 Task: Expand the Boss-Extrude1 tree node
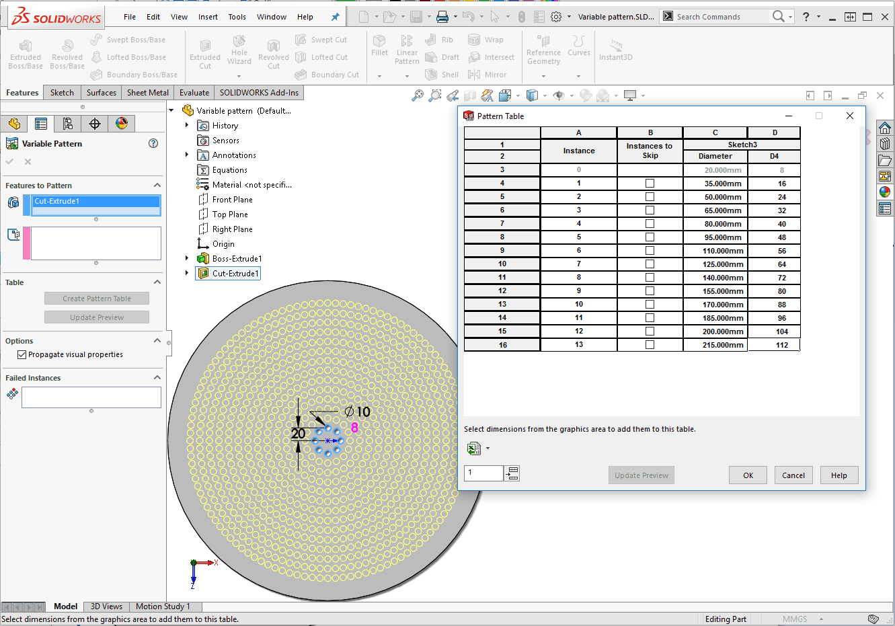(187, 258)
